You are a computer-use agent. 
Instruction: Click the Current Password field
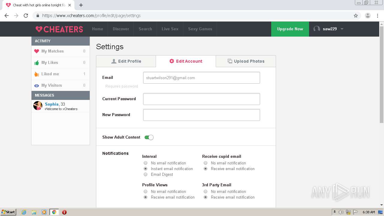[202, 99]
